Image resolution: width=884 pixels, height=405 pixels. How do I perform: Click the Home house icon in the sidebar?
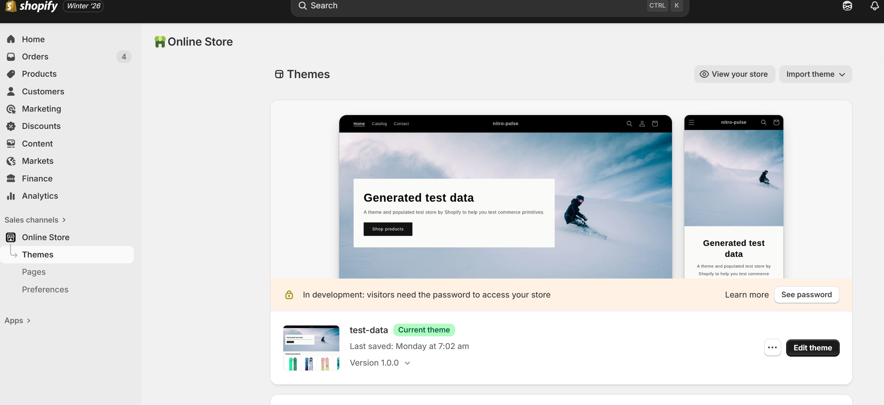[11, 39]
